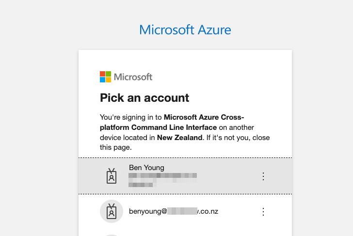Click the Pick an account heading
This screenshot has width=353, height=236.
[144, 97]
